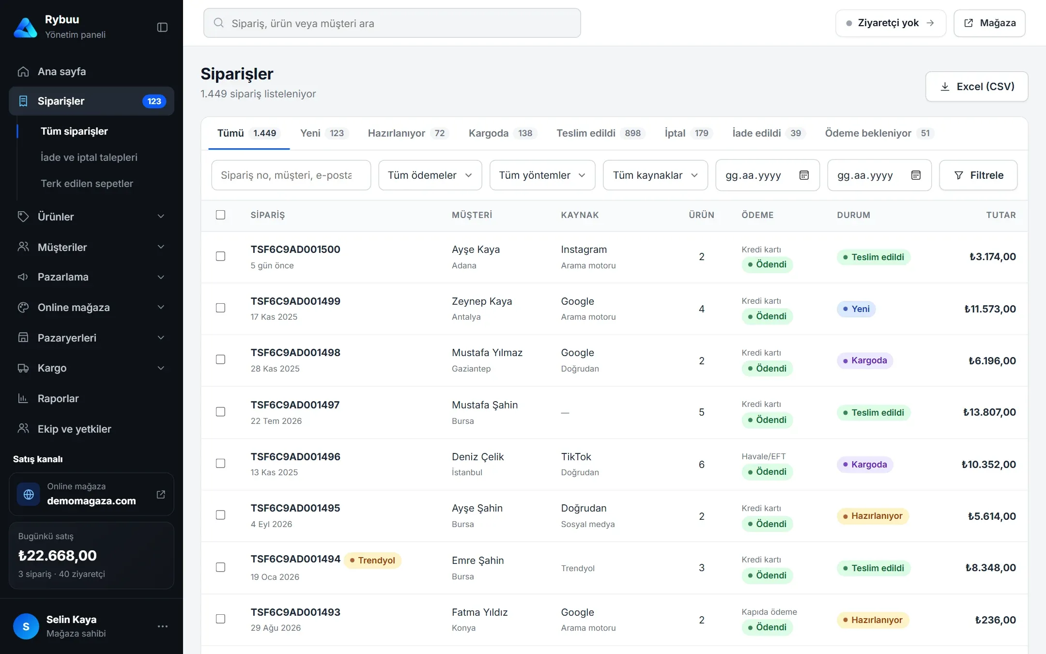Open İade ve iptal talepleri submenu
The image size is (1046, 654).
tap(89, 157)
